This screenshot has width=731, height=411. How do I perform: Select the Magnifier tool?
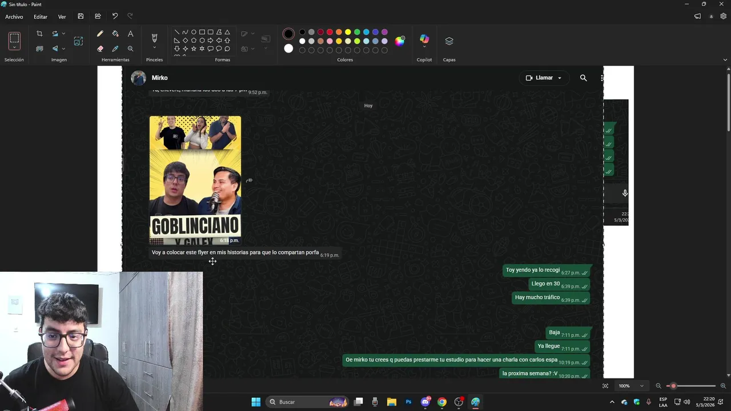tap(130, 49)
